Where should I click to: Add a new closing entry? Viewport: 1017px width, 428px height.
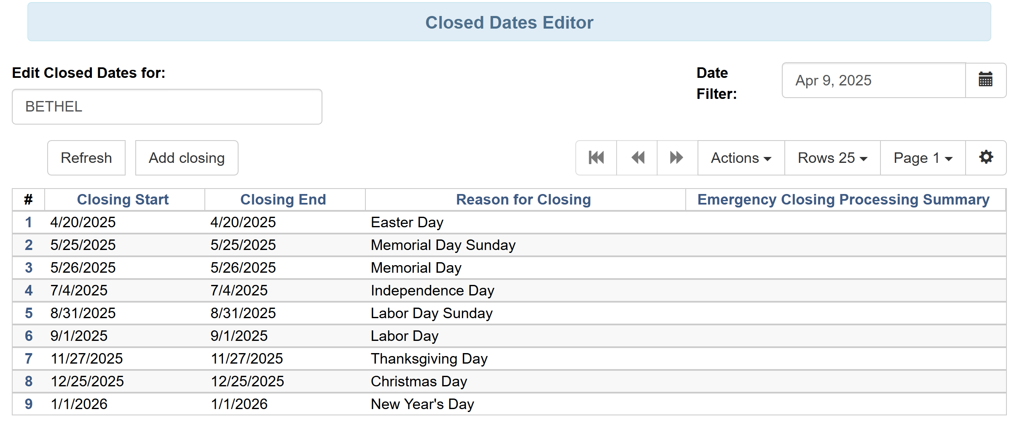186,157
